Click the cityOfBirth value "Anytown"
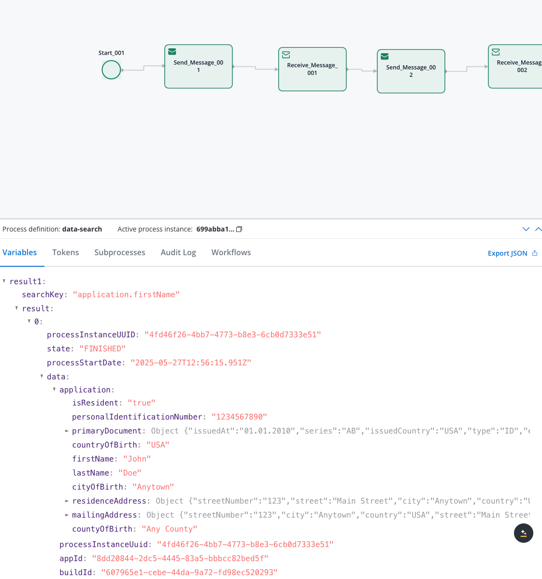Image resolution: width=542 pixels, height=579 pixels. pos(153,487)
